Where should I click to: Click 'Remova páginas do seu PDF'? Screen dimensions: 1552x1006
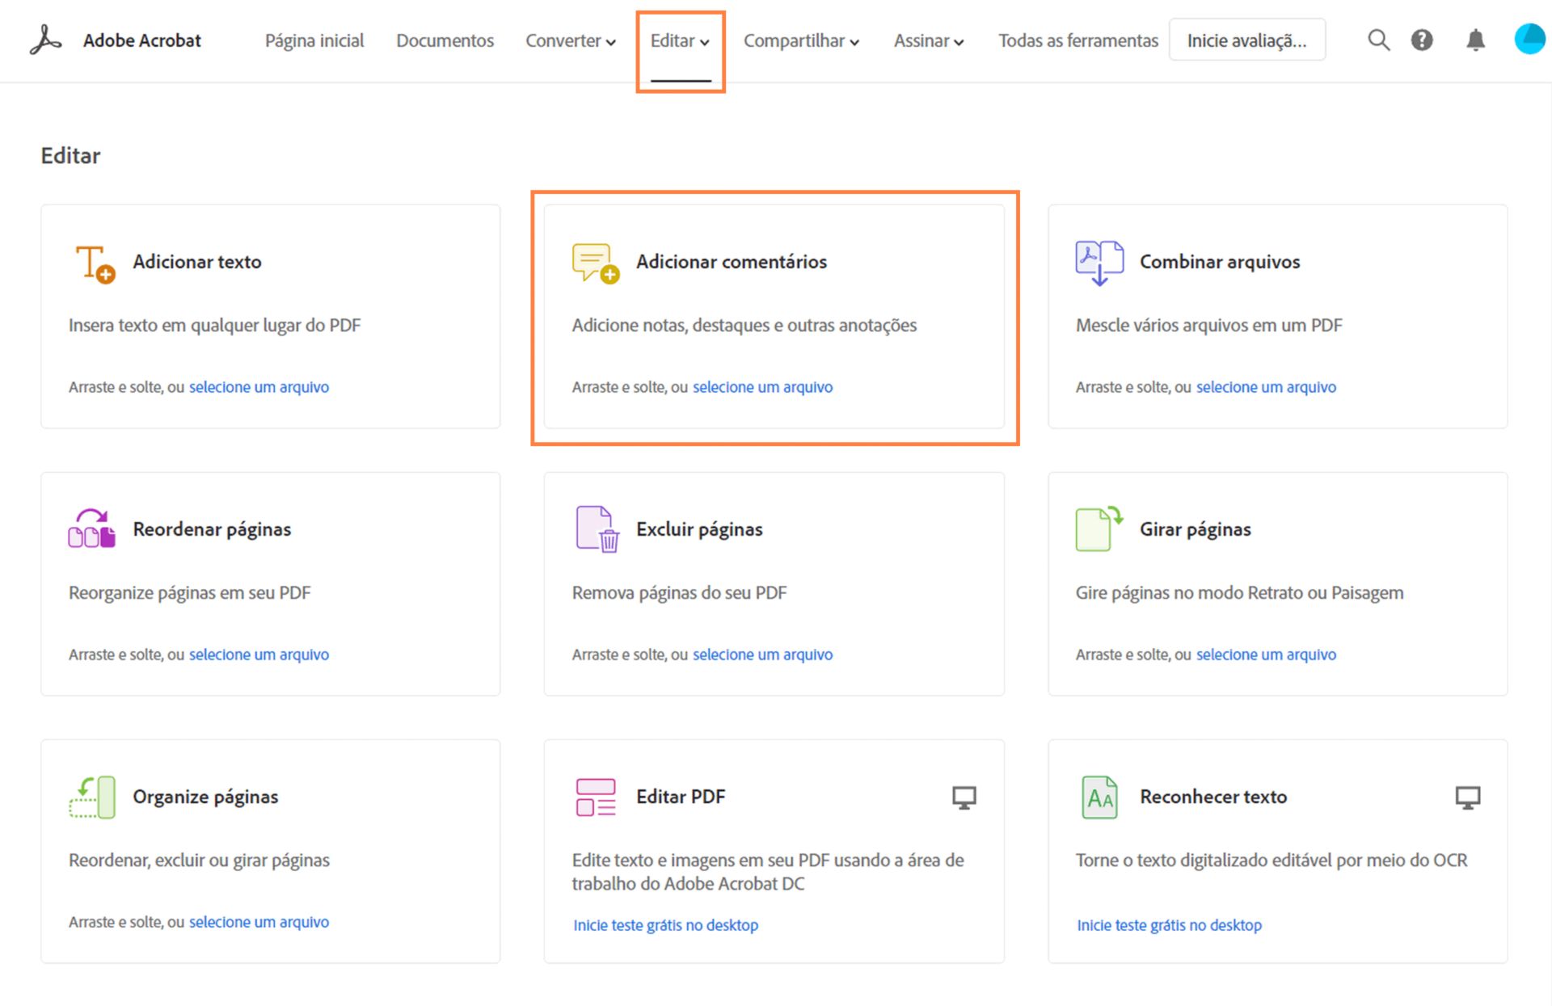click(x=679, y=592)
